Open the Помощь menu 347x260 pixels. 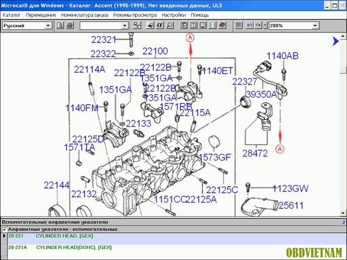(x=200, y=15)
